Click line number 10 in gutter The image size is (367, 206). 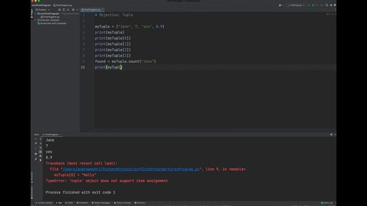(x=83, y=68)
